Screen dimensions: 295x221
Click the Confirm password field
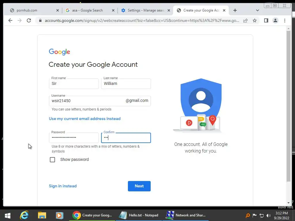tap(126, 138)
